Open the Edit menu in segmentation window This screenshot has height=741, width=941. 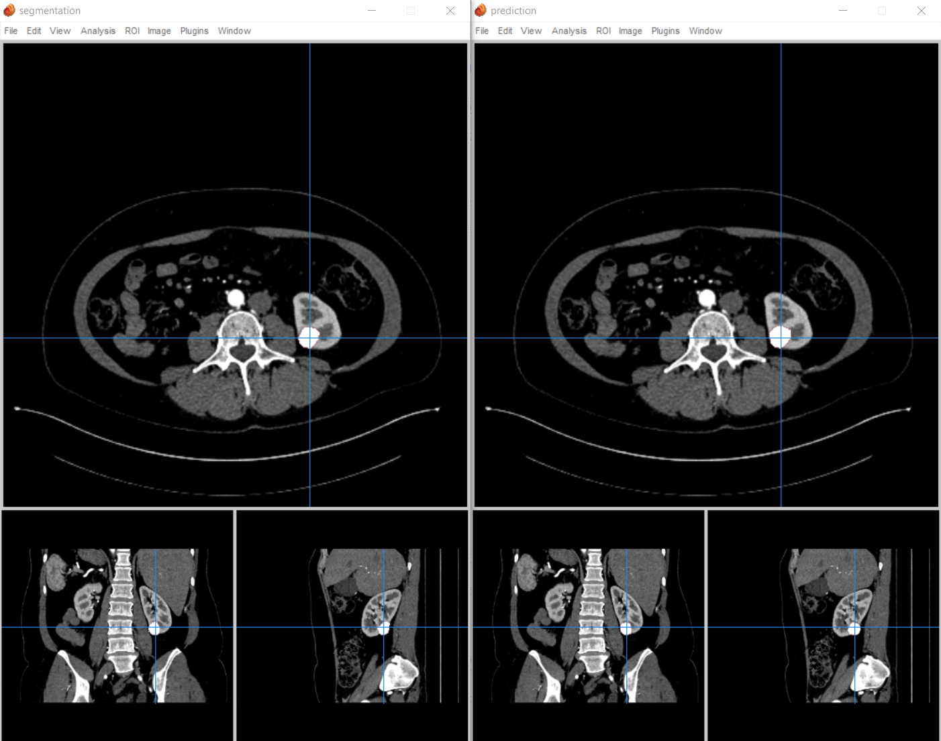coord(34,31)
